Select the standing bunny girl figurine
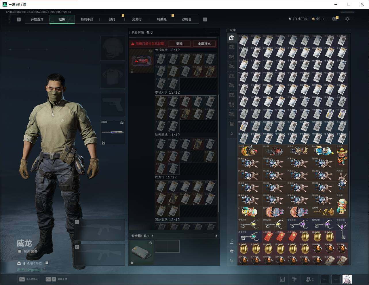The image size is (369, 285). pos(342,182)
